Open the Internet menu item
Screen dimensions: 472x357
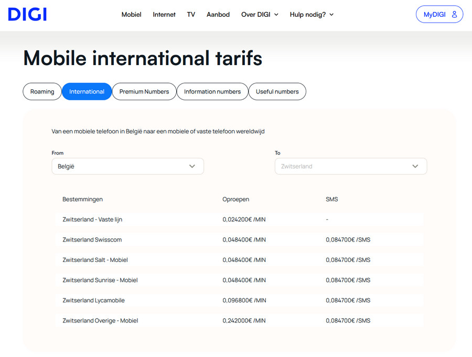pyautogui.click(x=164, y=15)
